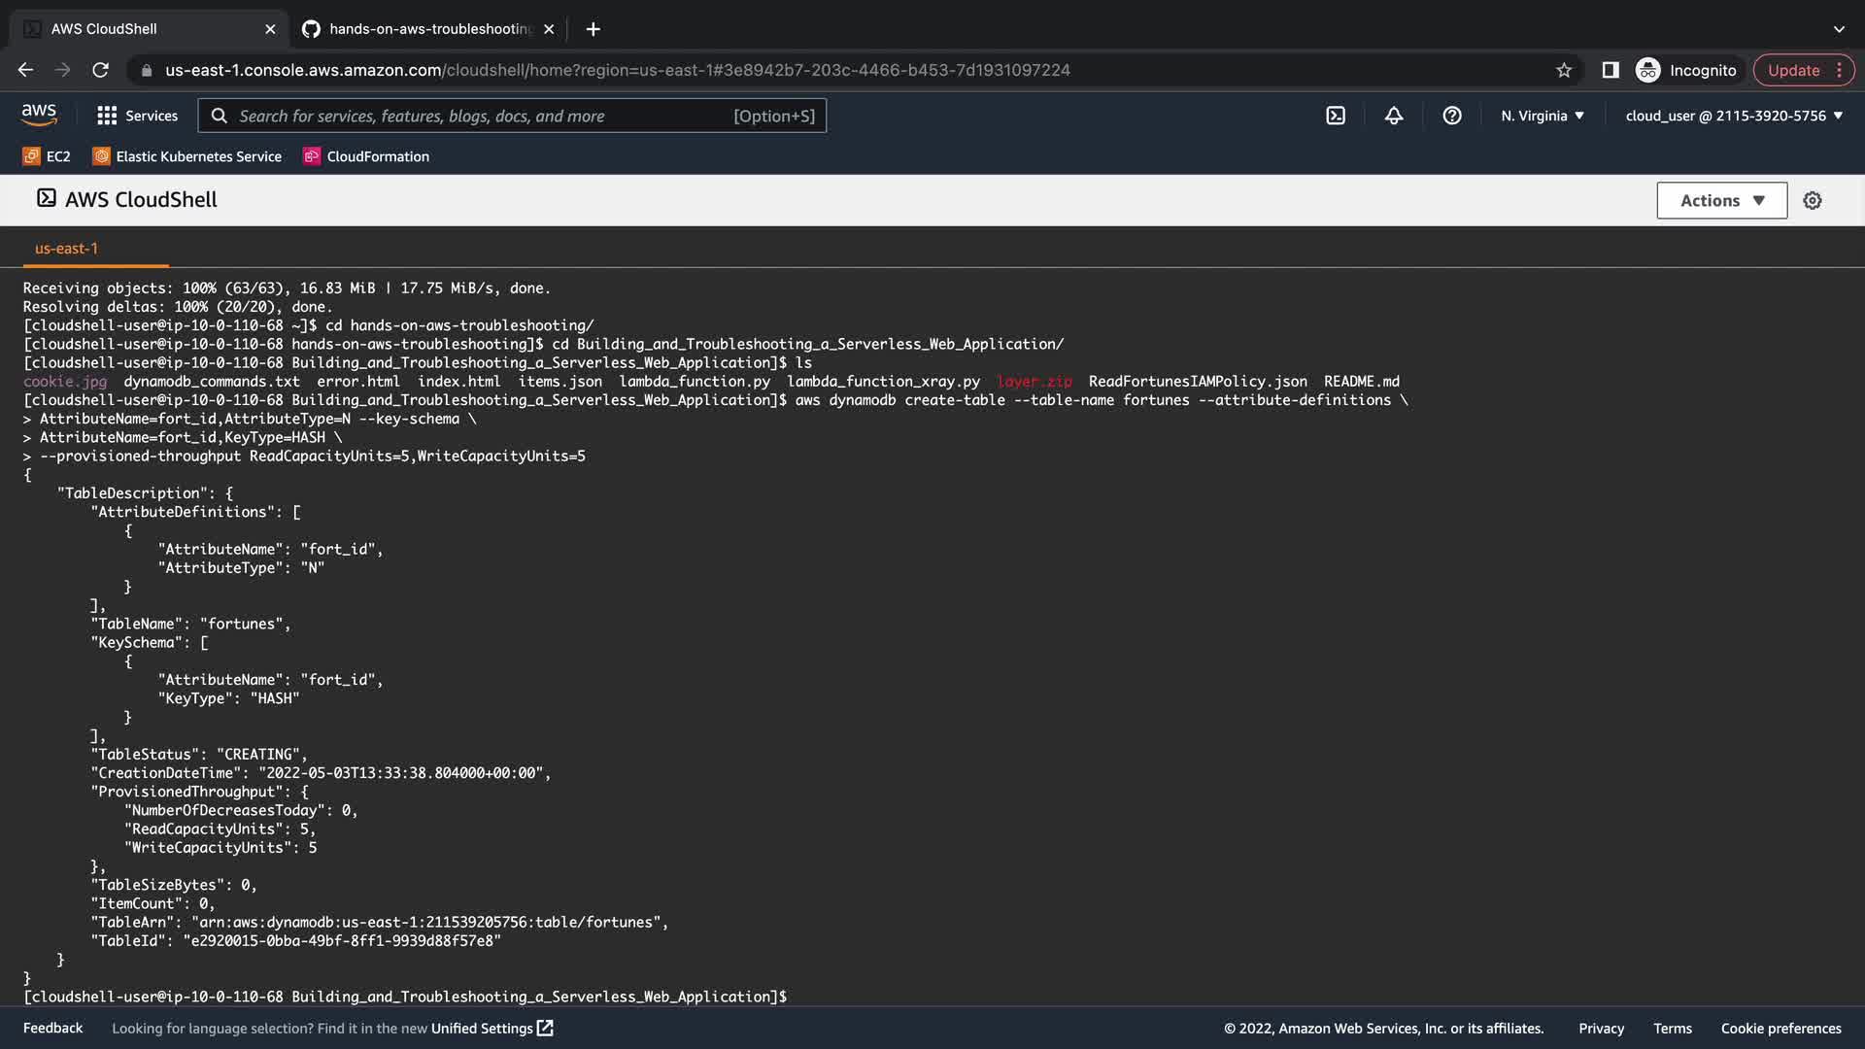Click the Feedback button in footer
Viewport: 1865px width, 1049px height.
tap(52, 1028)
